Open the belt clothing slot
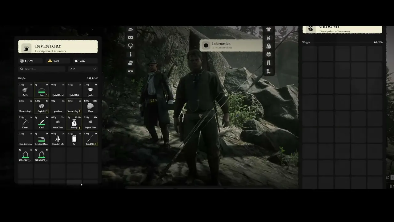The width and height of the screenshot is (394, 222). pyautogui.click(x=131, y=71)
